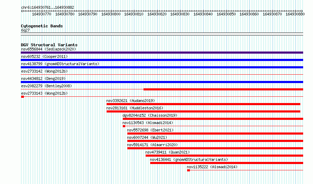Select the blue bar under nsv4138799
The height and width of the screenshot is (184, 313).
point(162,67)
